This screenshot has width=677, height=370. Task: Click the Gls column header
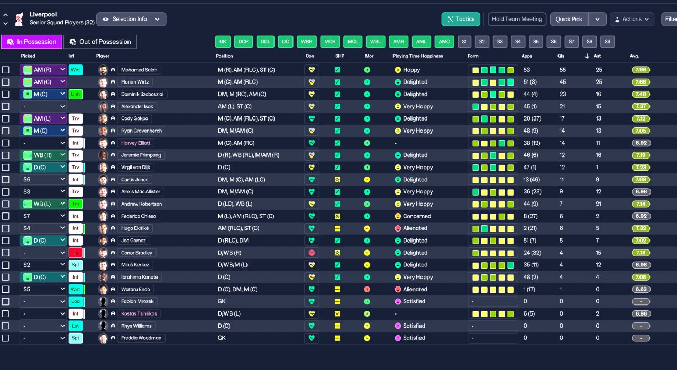click(561, 56)
